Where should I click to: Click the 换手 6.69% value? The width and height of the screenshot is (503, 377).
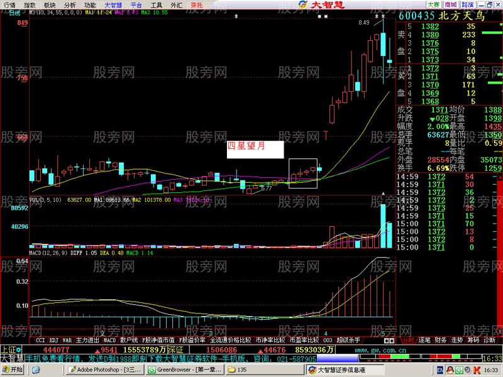pyautogui.click(x=438, y=168)
